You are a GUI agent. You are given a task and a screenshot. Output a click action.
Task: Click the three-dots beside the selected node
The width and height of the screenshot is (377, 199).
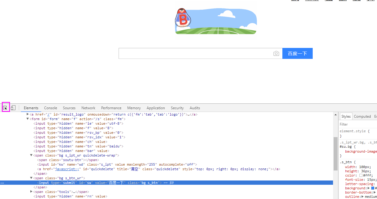pyautogui.click(x=2, y=183)
